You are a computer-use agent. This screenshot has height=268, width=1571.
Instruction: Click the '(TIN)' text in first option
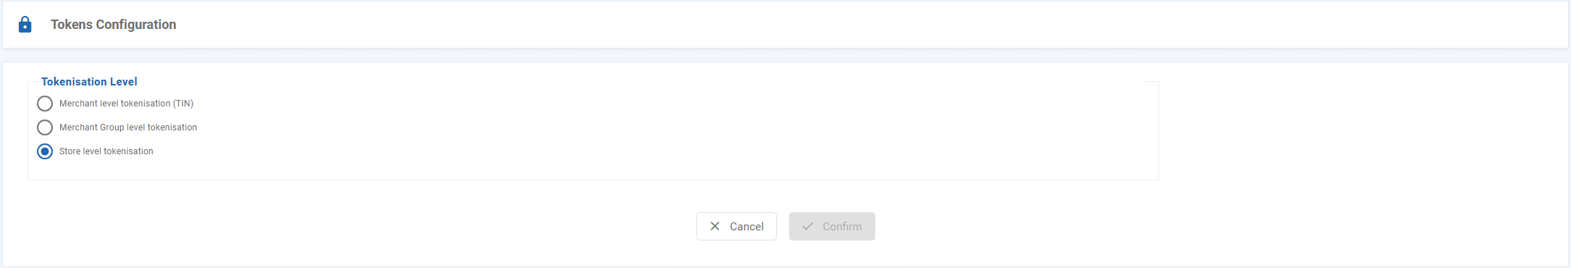pos(183,104)
